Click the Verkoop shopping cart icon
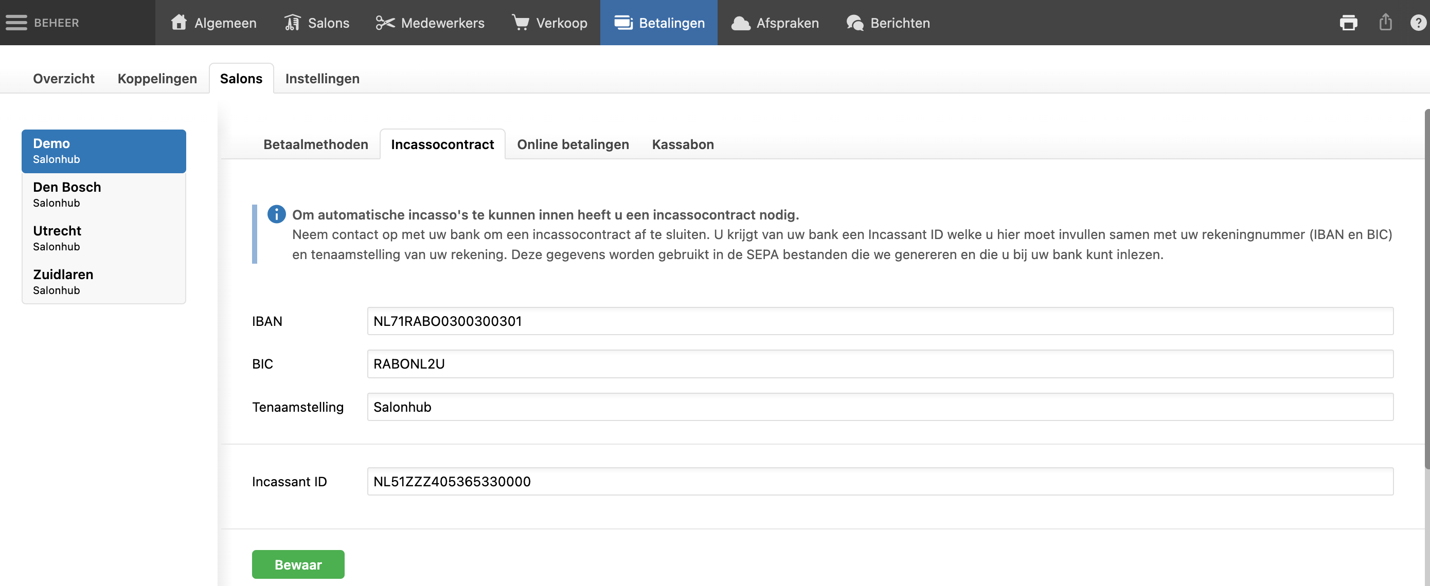Image resolution: width=1430 pixels, height=586 pixels. point(520,22)
